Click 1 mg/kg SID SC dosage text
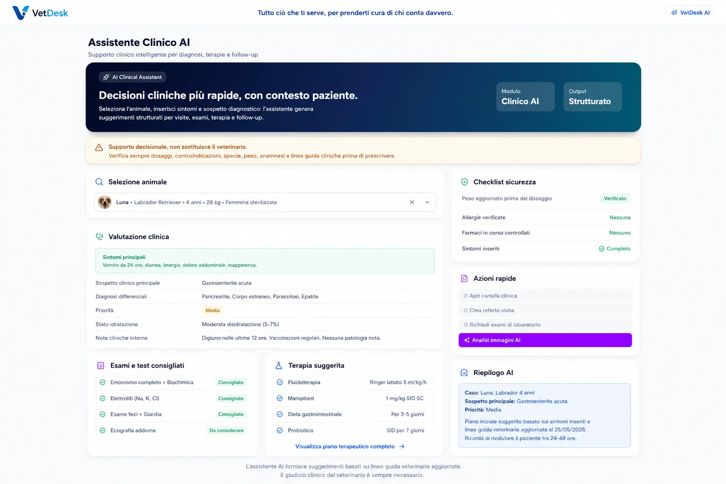This screenshot has width=726, height=484. [x=405, y=398]
